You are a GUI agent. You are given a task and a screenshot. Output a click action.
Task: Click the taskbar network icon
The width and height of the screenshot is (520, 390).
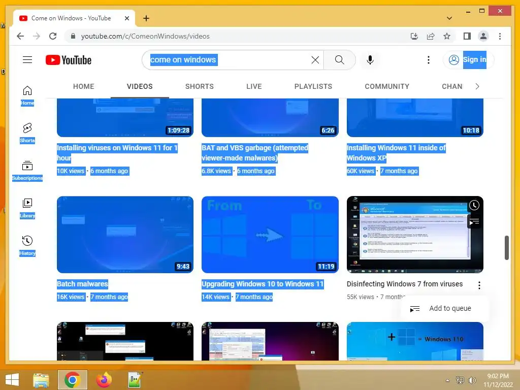[x=460, y=380]
